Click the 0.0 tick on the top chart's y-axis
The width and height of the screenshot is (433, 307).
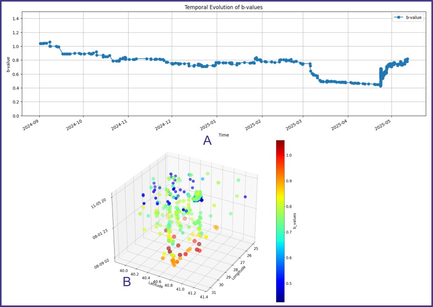point(16,116)
